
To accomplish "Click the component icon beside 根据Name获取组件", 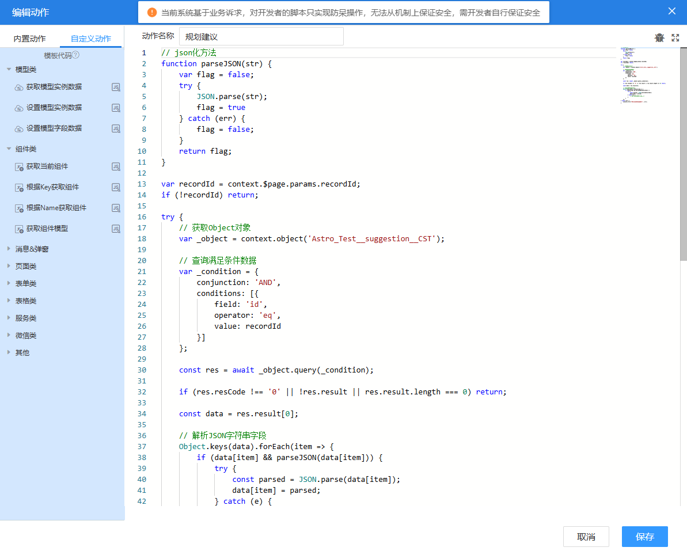I will (19, 208).
